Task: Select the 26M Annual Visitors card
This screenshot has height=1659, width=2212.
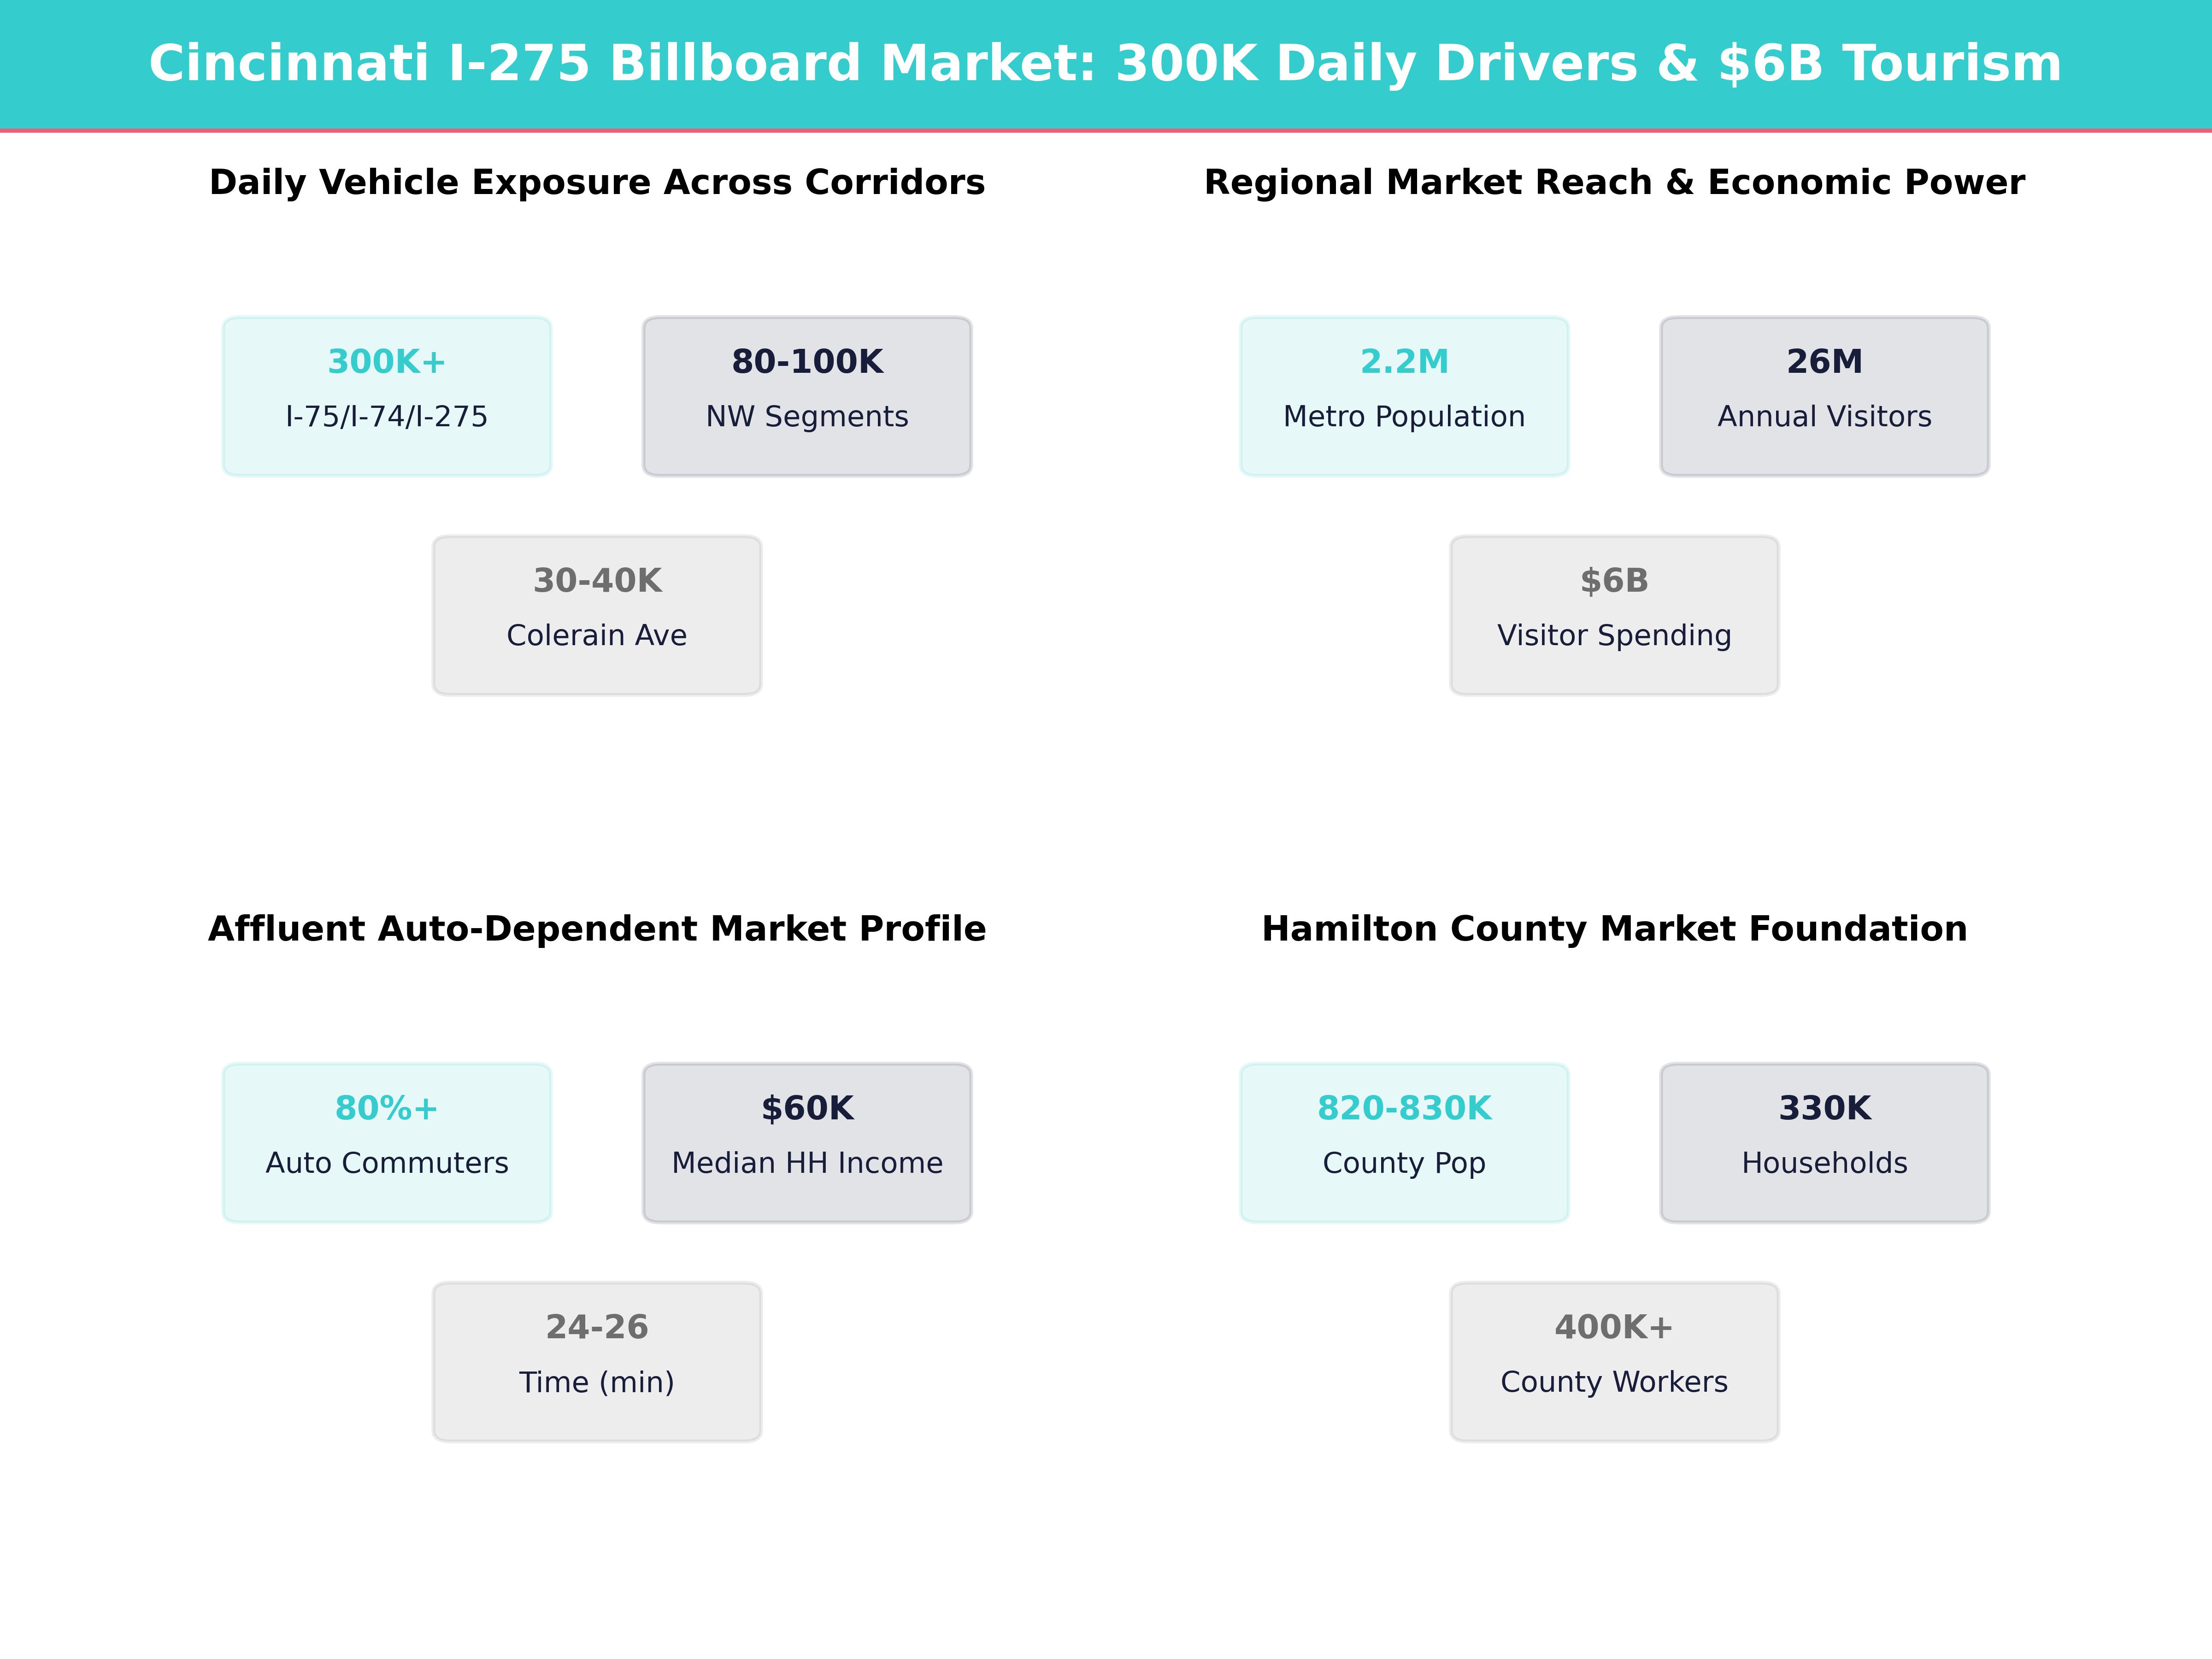Action: coord(1824,396)
